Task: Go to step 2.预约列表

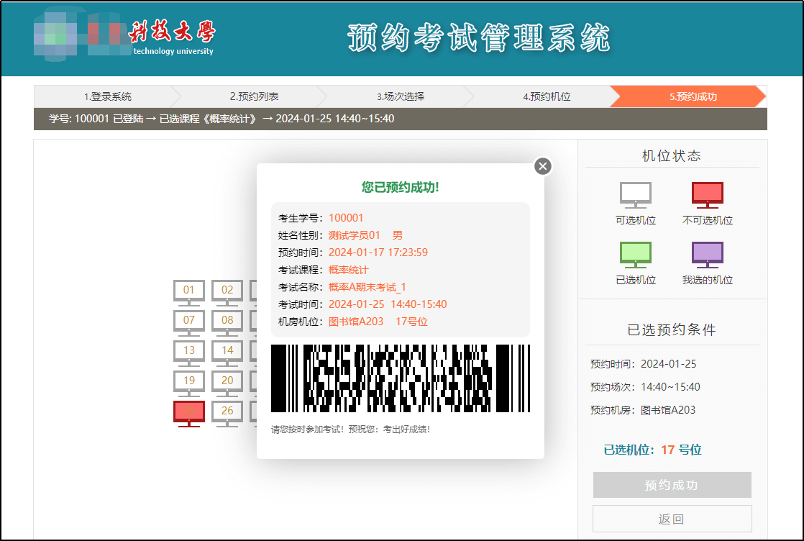Action: (254, 96)
